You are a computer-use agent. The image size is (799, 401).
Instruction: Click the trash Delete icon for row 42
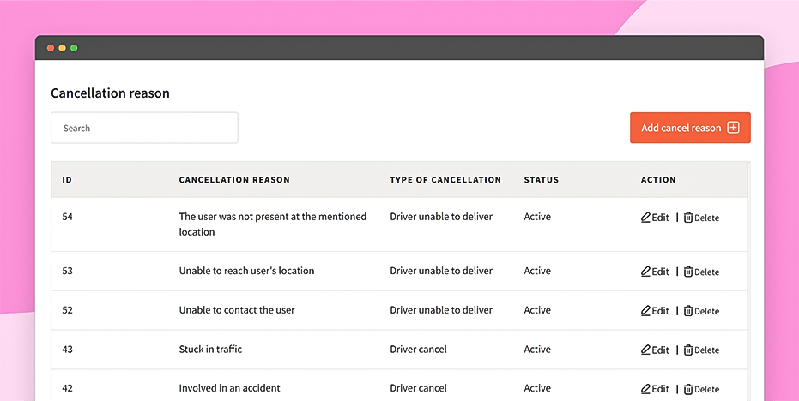[x=688, y=389]
